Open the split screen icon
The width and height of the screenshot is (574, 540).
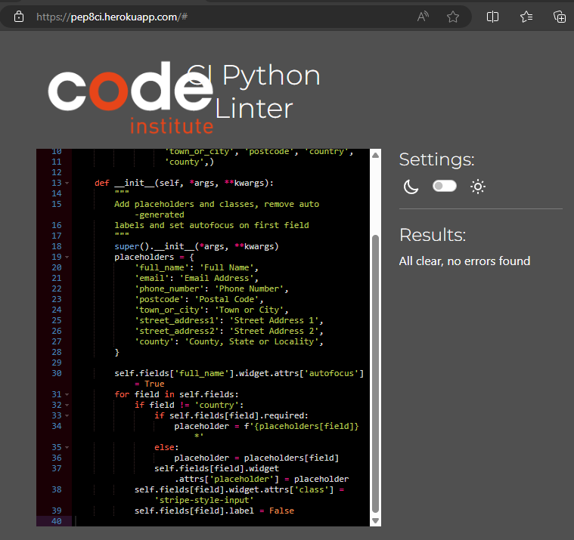point(492,17)
